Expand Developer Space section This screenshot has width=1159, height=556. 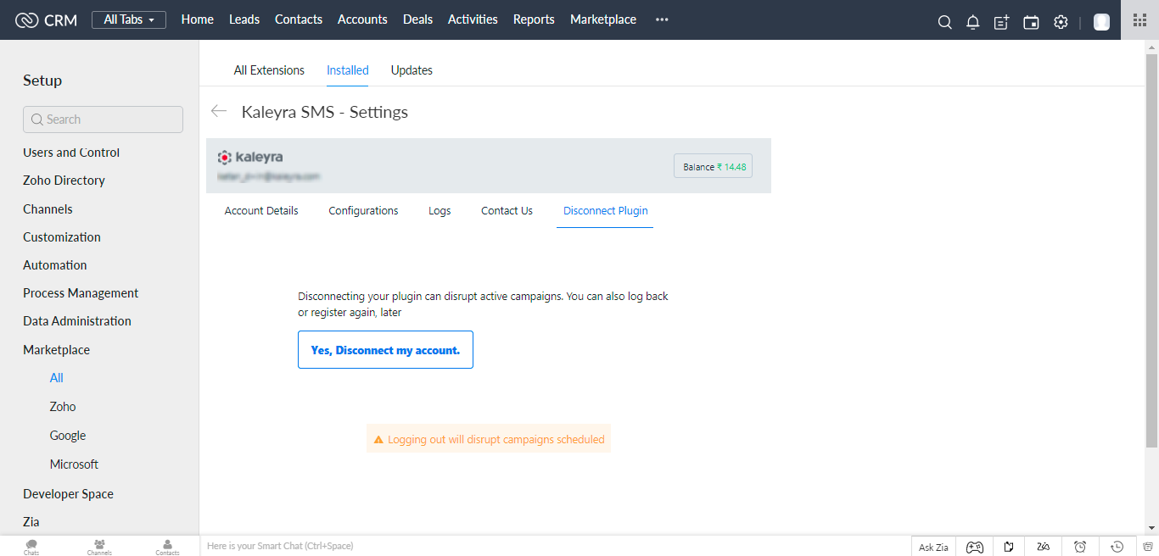pos(68,494)
